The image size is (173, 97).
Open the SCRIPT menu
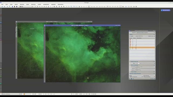pyautogui.click(x=39, y=5)
